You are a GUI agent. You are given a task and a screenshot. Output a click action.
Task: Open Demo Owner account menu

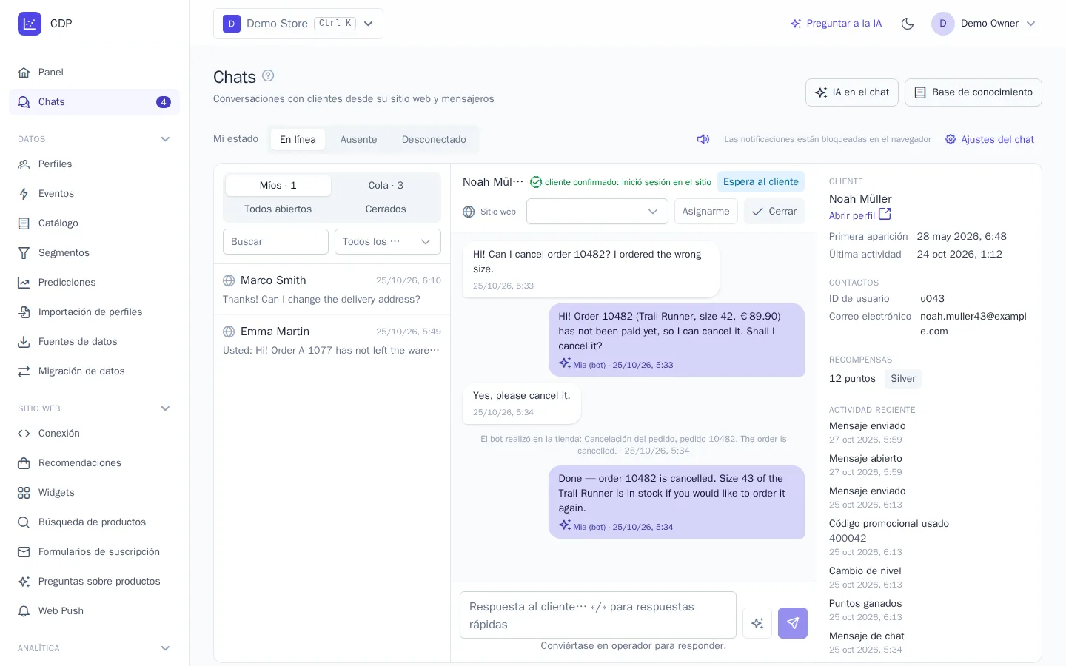984,24
